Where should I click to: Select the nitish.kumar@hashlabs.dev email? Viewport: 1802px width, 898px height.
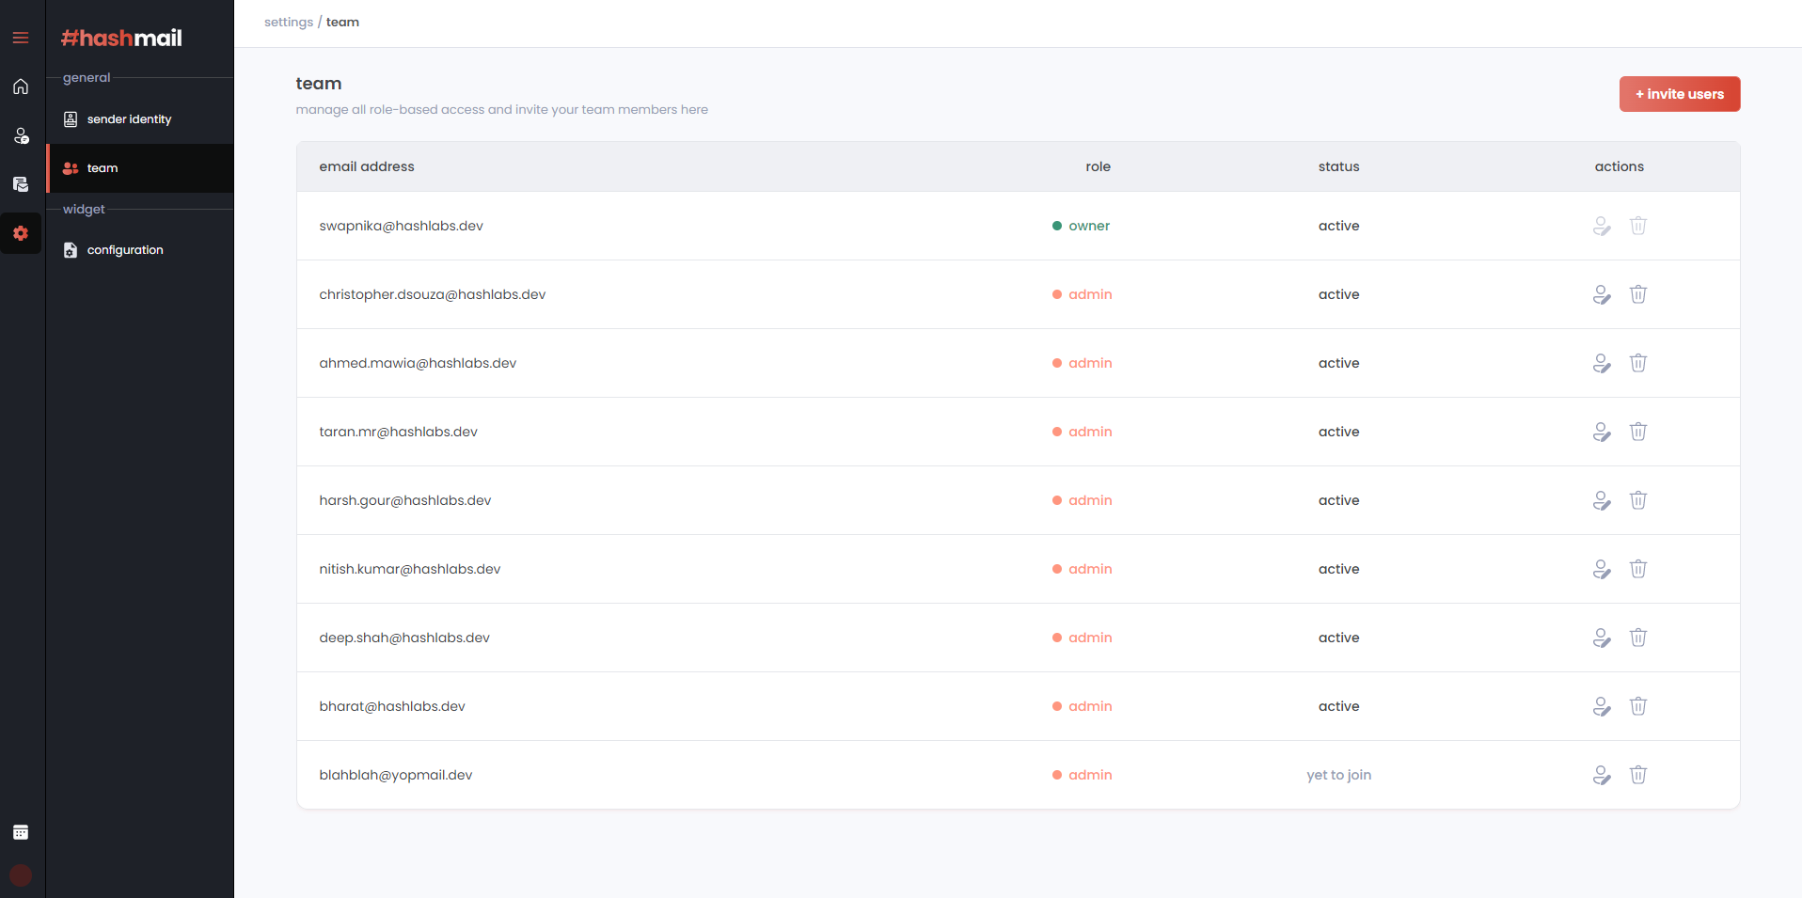click(409, 569)
